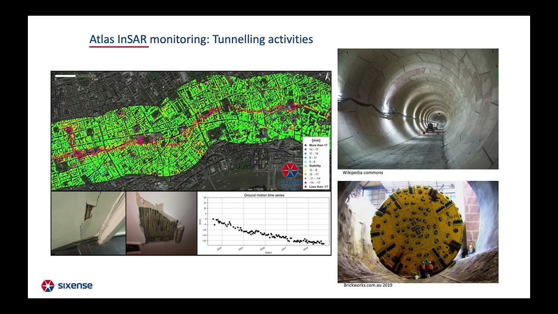Image resolution: width=558 pixels, height=314 pixels.
Task: Click the 'Brickworks.com.au 2019' caption
Action: pyautogui.click(x=368, y=285)
